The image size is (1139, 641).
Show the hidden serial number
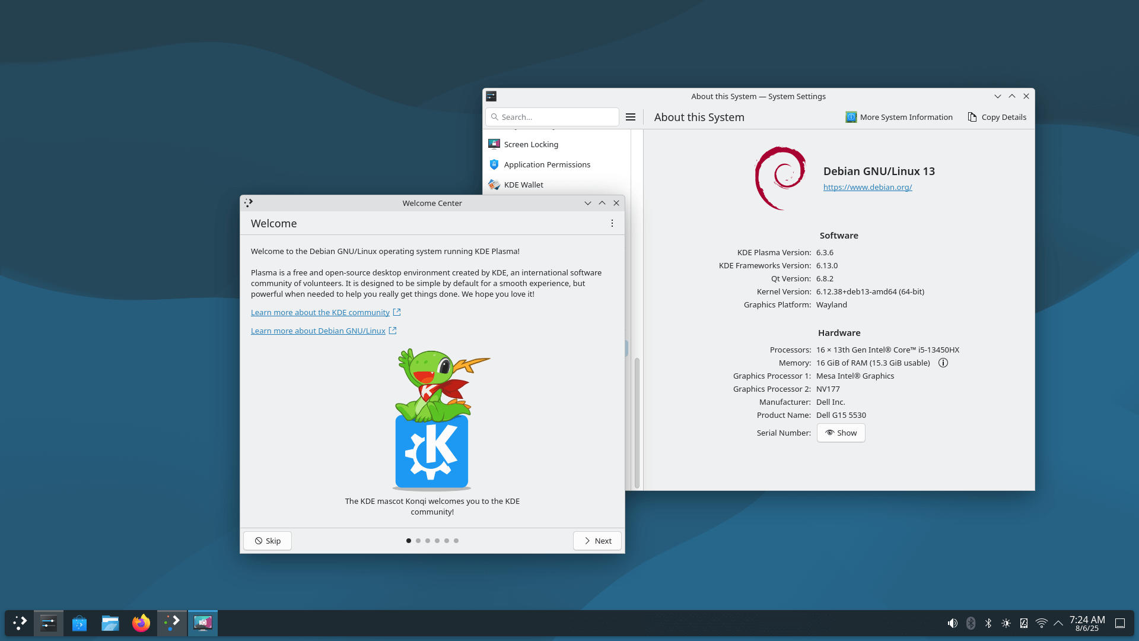[x=841, y=433]
